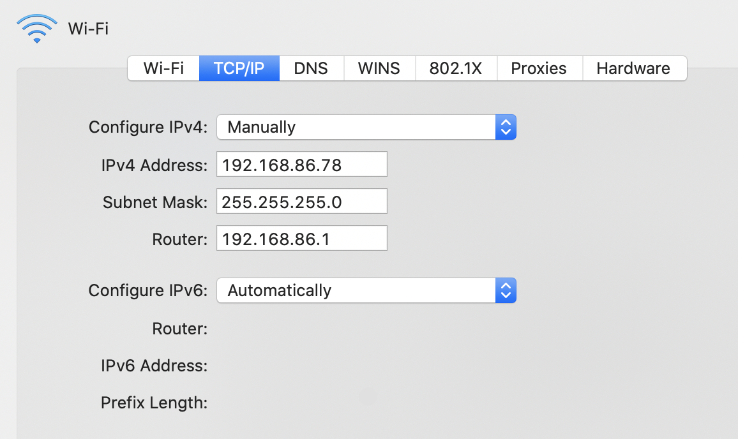Open the 802.1X tab

coord(456,68)
